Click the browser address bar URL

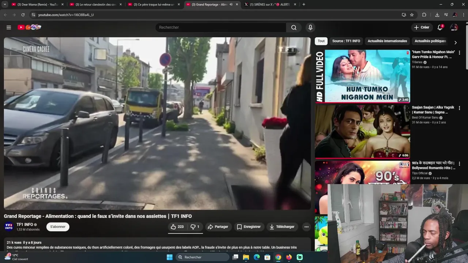point(66,15)
